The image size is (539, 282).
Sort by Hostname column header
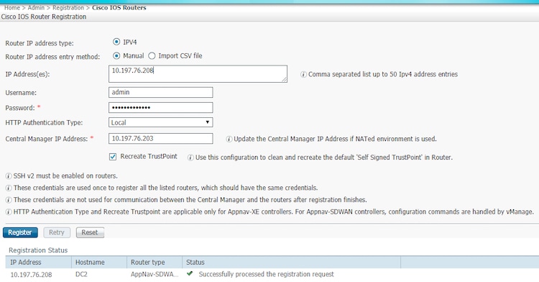(99, 262)
